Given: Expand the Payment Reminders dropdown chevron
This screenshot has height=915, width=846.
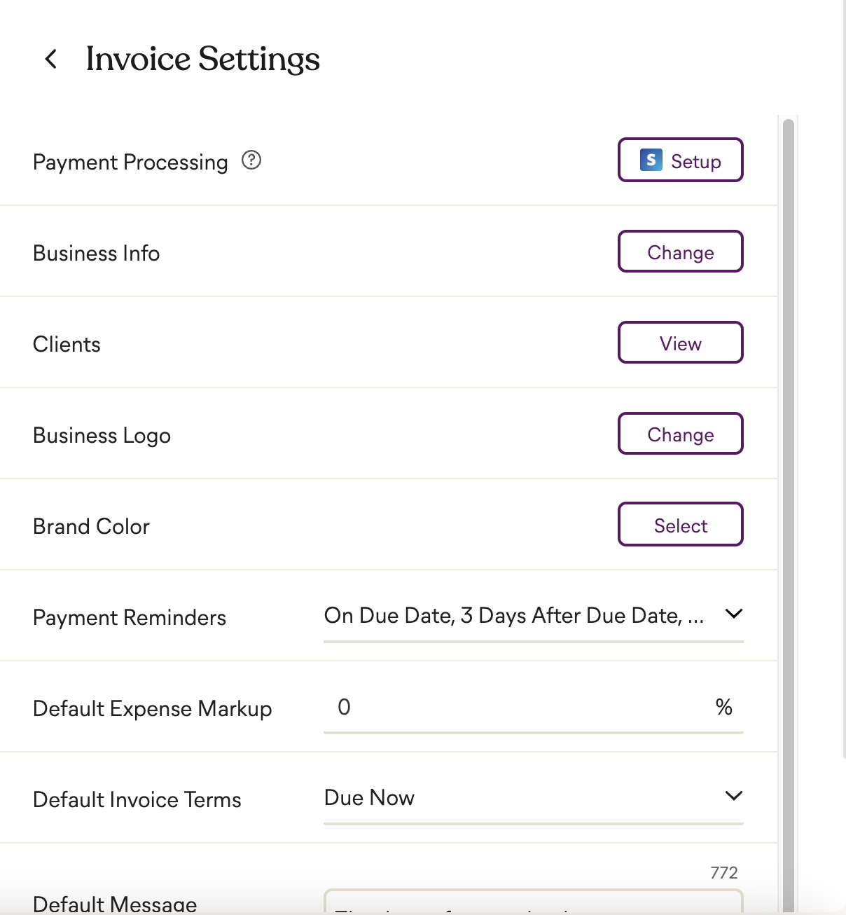Looking at the screenshot, I should 733,614.
